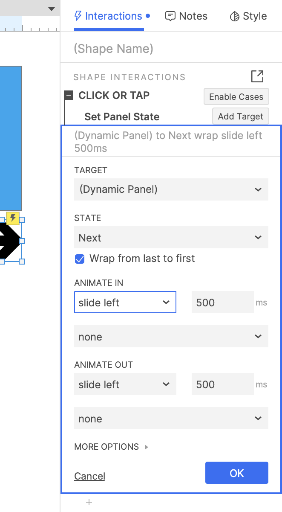Click the plus icon below the action
This screenshot has width=282, height=512.
(x=89, y=502)
